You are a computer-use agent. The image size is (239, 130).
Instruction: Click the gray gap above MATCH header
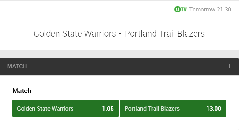119,54
